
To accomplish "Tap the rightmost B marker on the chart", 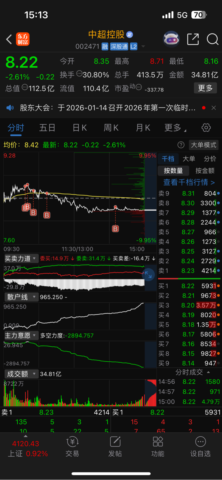I will pyautogui.click(x=115, y=229).
